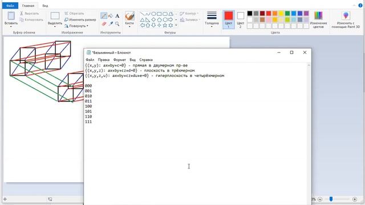This screenshot has height=205, width=365.
Task: Choose the Up arrow shape
Action: tap(148, 25)
